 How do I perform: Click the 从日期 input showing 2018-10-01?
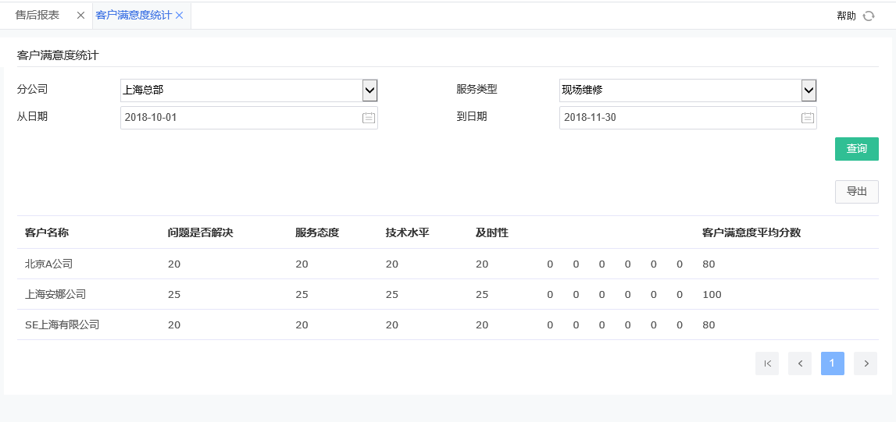[x=238, y=118]
